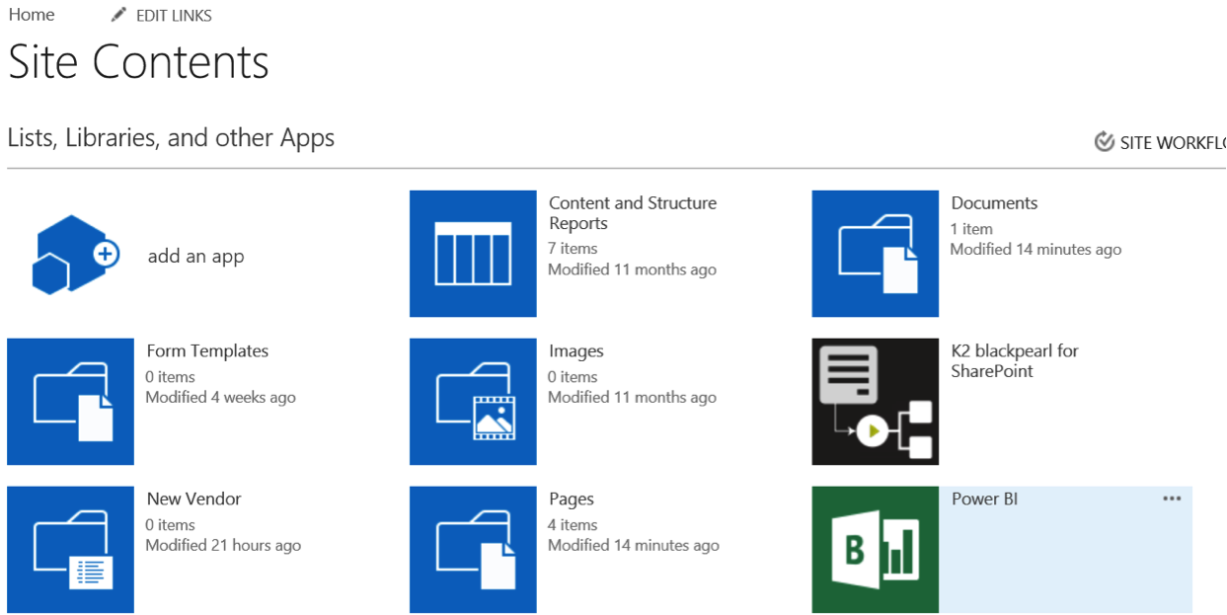1227x615 pixels.
Task: Click the pencil icon beside EDIT LINKS
Action: click(x=119, y=15)
